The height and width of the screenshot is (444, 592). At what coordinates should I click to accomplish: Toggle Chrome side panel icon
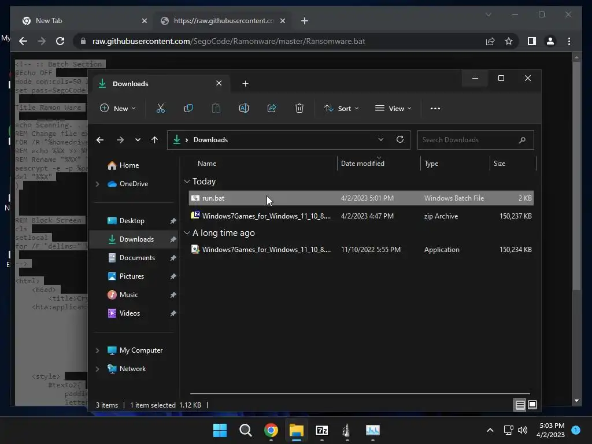click(x=532, y=41)
